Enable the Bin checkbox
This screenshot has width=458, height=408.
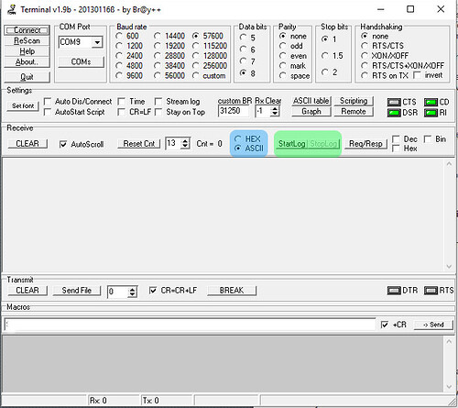pyautogui.click(x=428, y=139)
